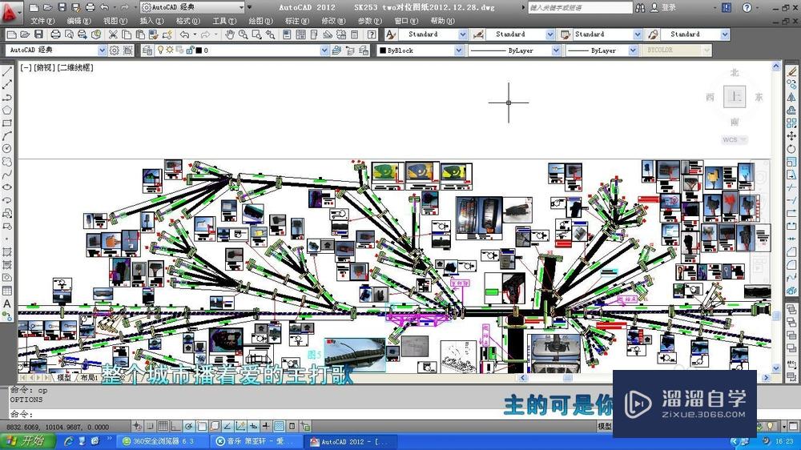Select the Polygon draw tool
This screenshot has height=450, width=801.
7,110
